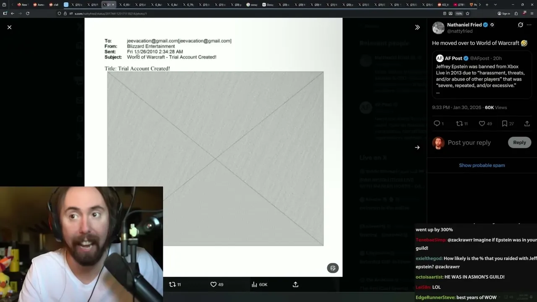
Task: Collapse the side panel with double chevron
Action: point(417,27)
